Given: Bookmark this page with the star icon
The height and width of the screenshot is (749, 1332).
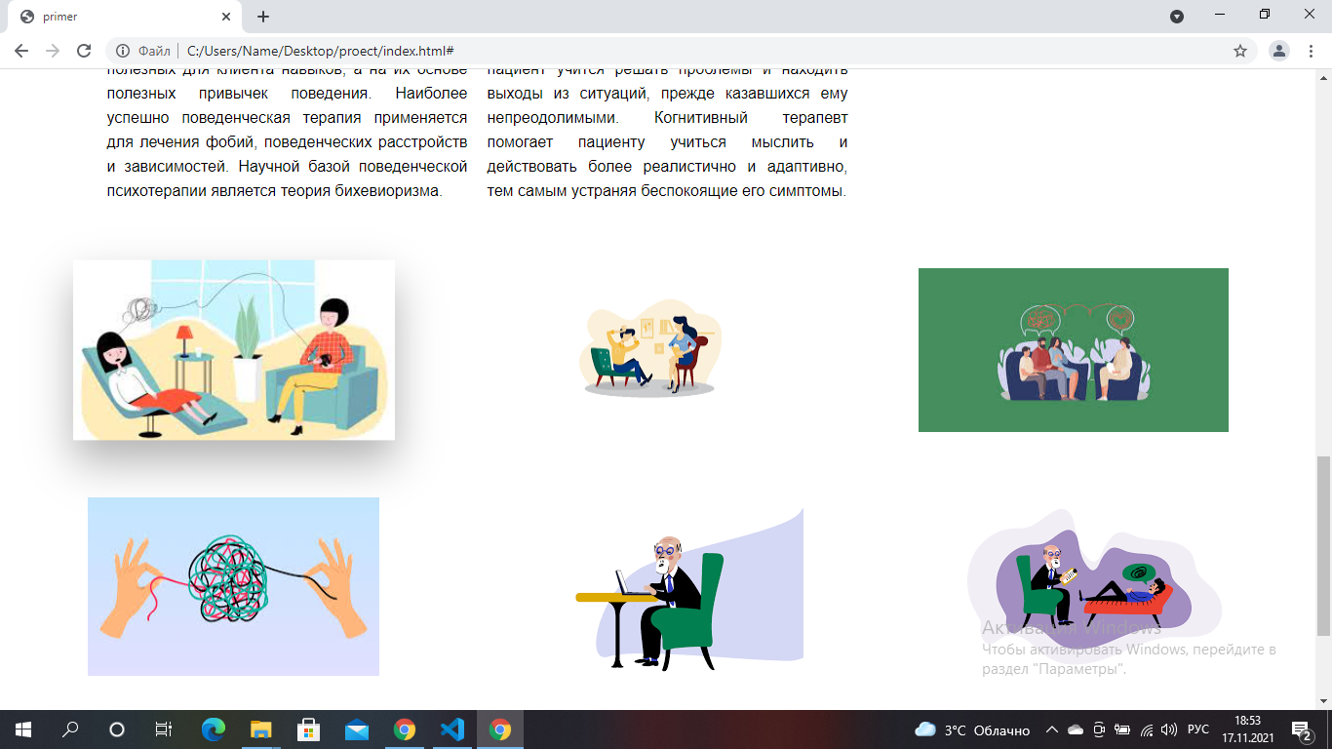Looking at the screenshot, I should 1240,51.
